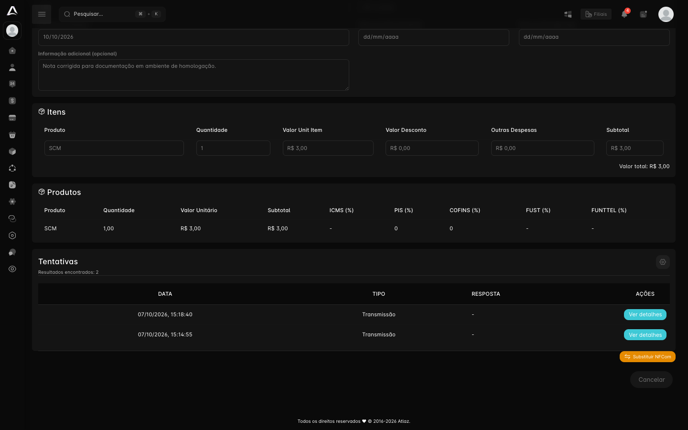Open the chat bubbles sidebar icon

(x=12, y=252)
